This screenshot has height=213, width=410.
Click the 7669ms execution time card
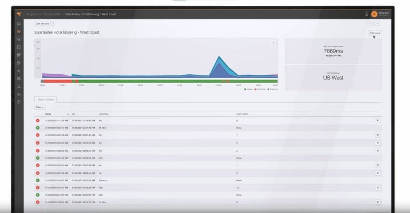(333, 51)
